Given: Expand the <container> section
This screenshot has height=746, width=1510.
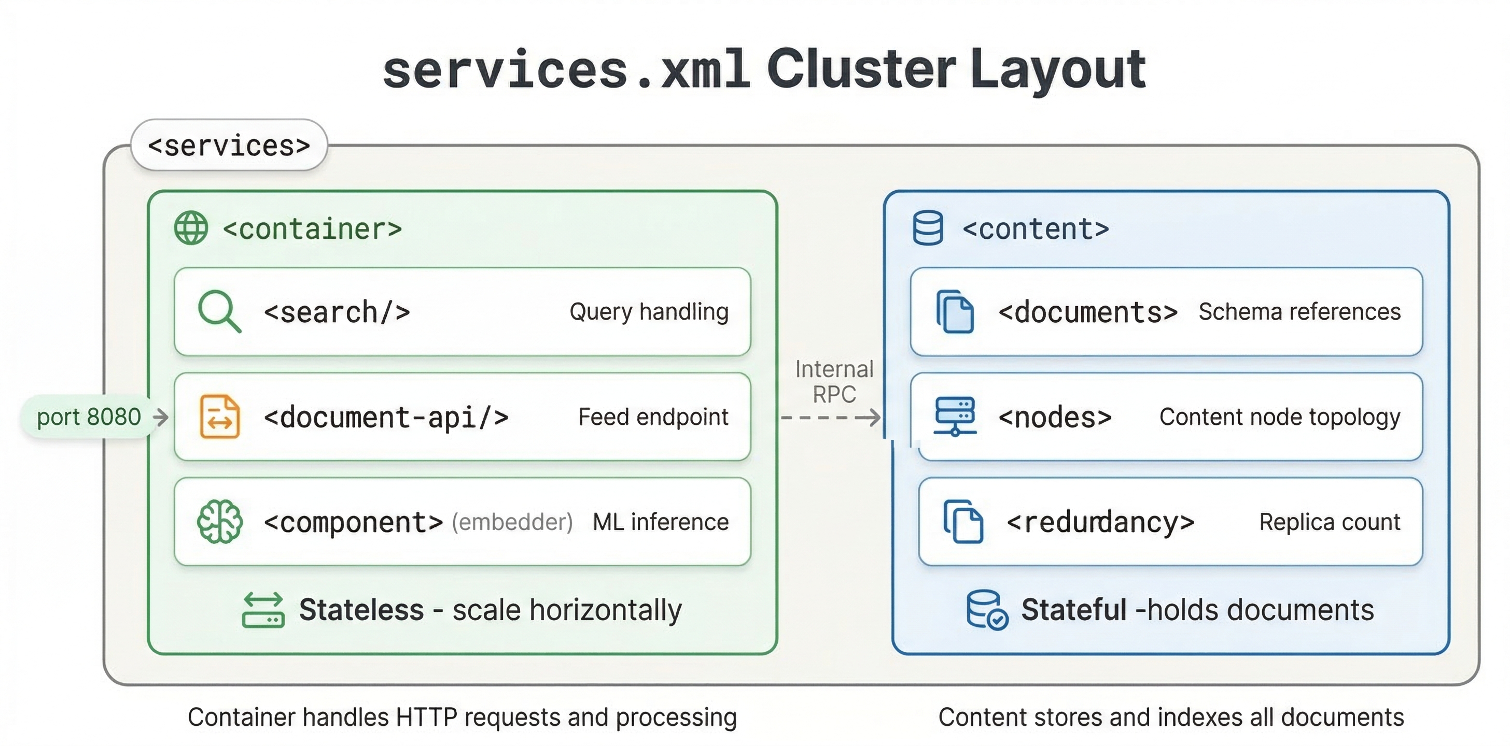Looking at the screenshot, I should 311,229.
